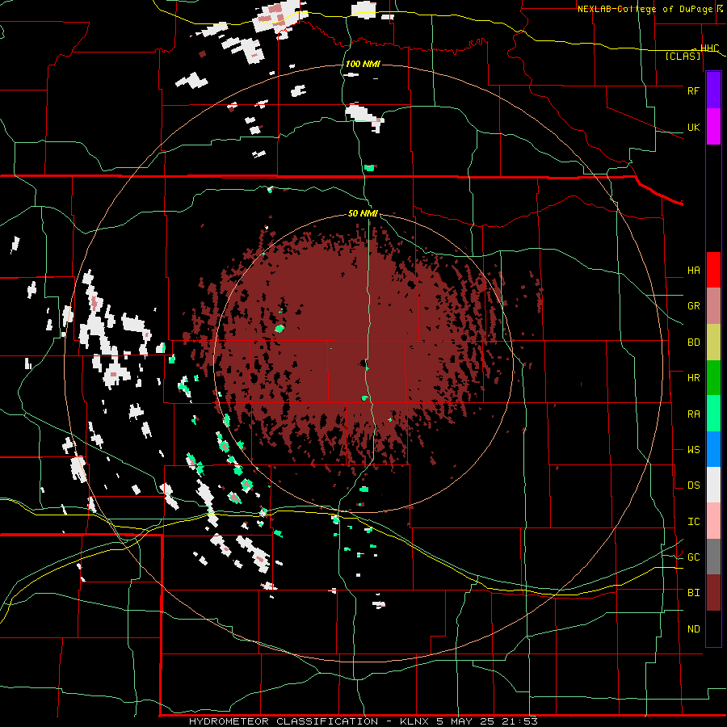Click the GC legend label
Screen dimensions: 727x727
point(693,557)
